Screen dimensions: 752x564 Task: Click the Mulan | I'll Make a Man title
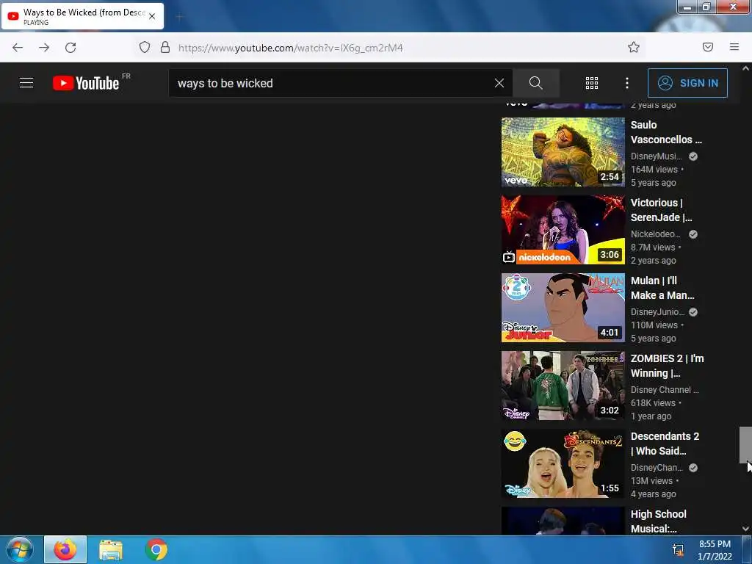(662, 288)
